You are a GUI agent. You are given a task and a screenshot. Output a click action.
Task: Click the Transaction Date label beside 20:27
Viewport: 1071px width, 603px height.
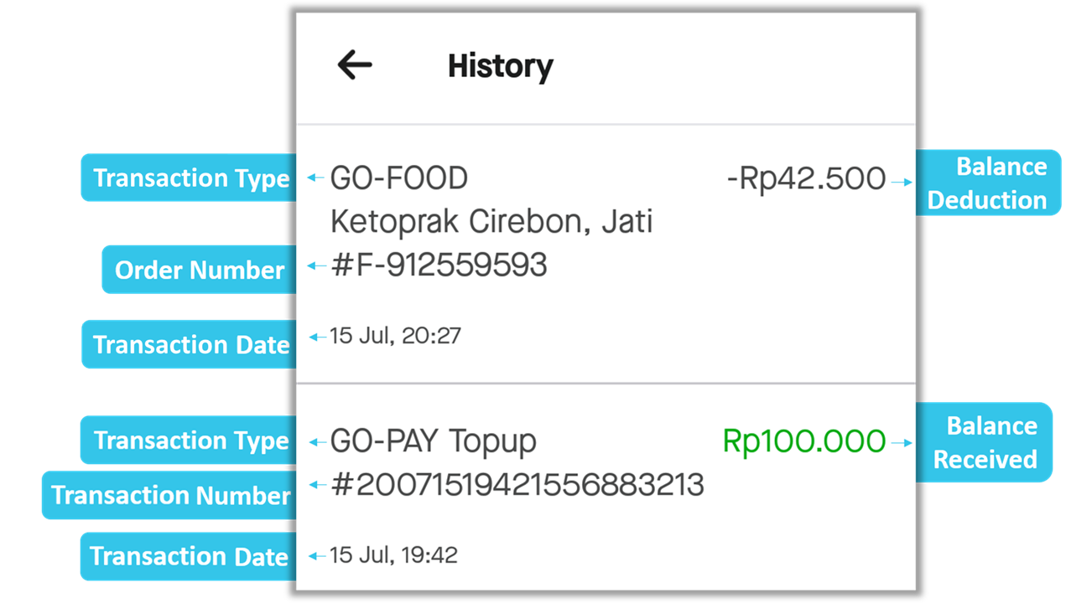pos(190,345)
